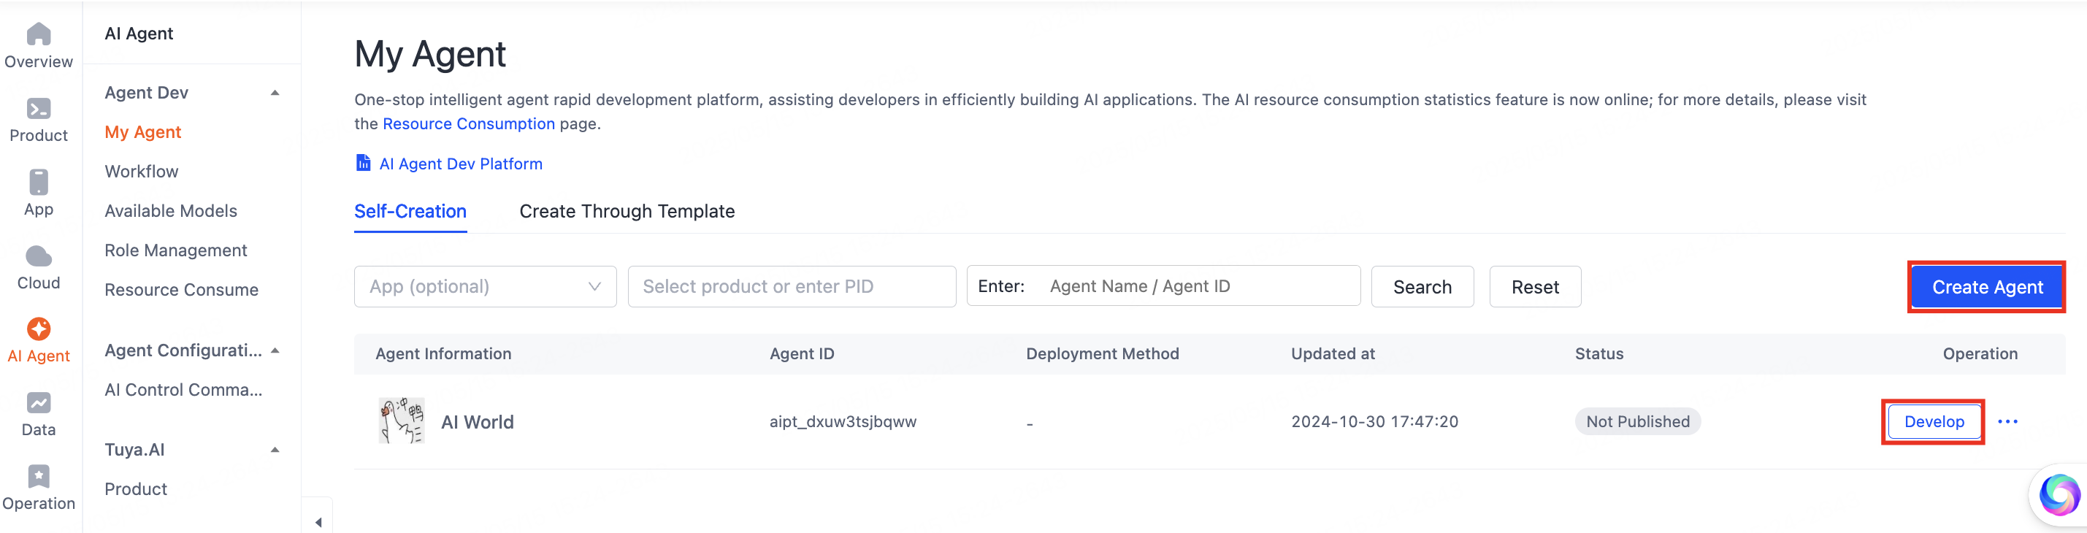Image resolution: width=2087 pixels, height=533 pixels.
Task: Select the AI Agent compass icon
Action: click(x=38, y=329)
